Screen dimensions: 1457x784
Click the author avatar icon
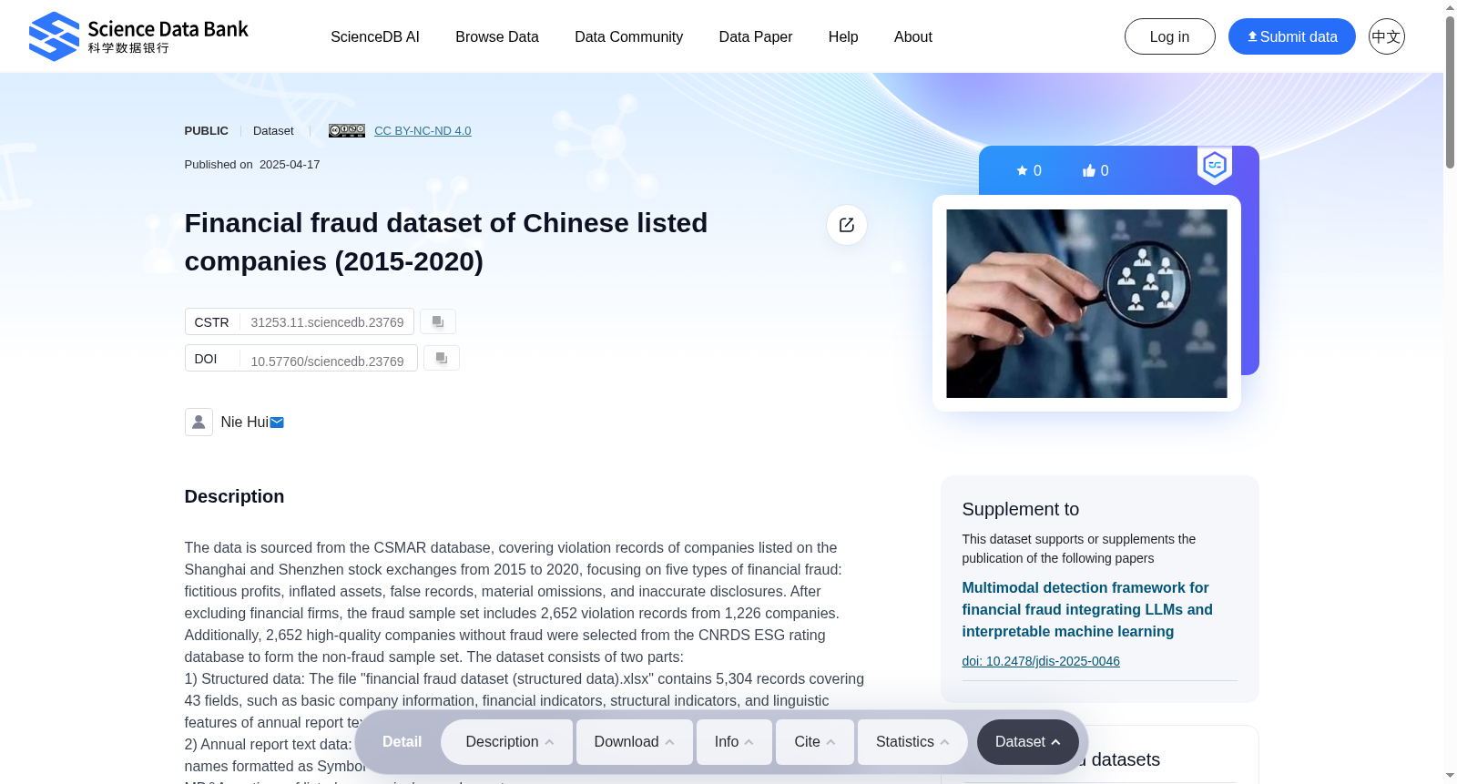[x=199, y=422]
